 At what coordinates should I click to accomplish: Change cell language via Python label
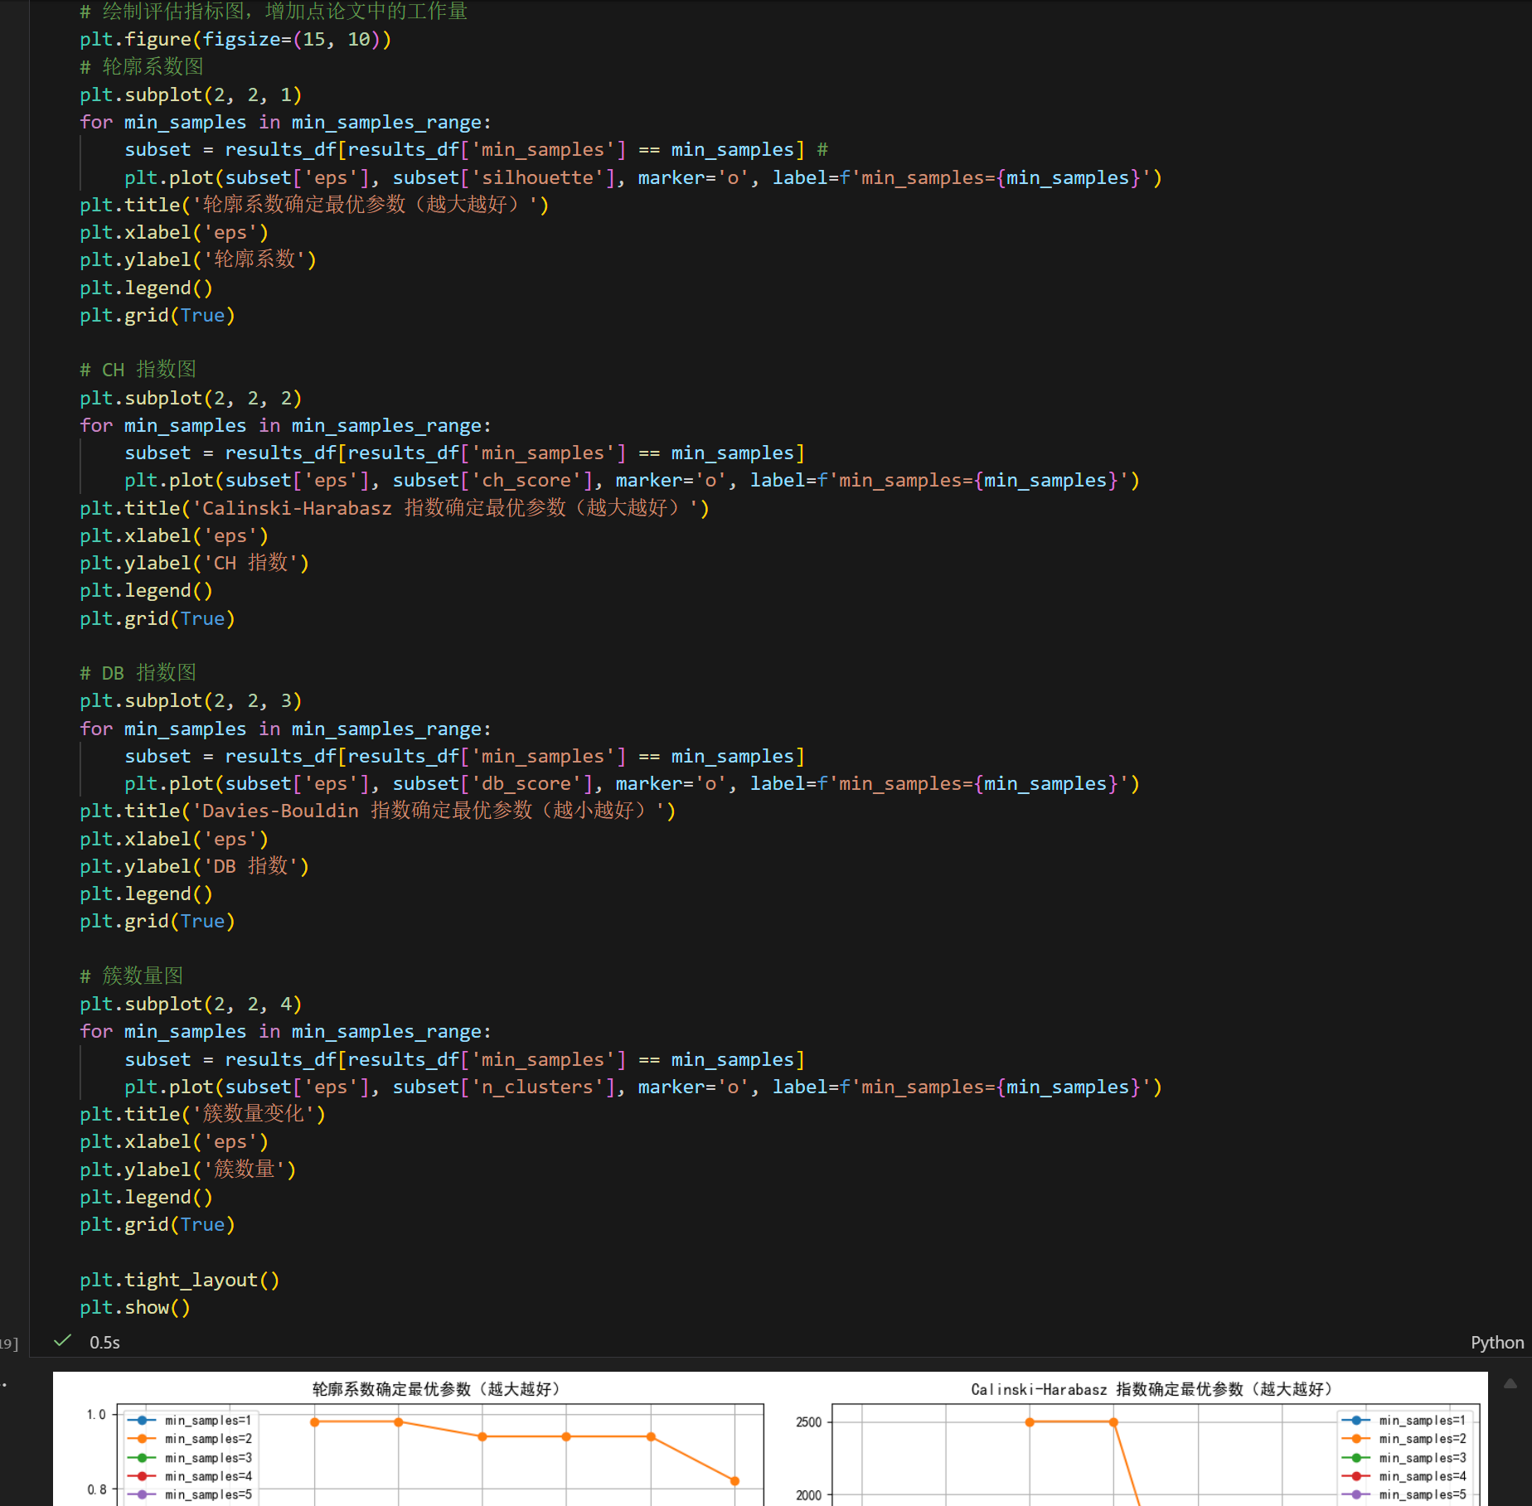click(1496, 1342)
